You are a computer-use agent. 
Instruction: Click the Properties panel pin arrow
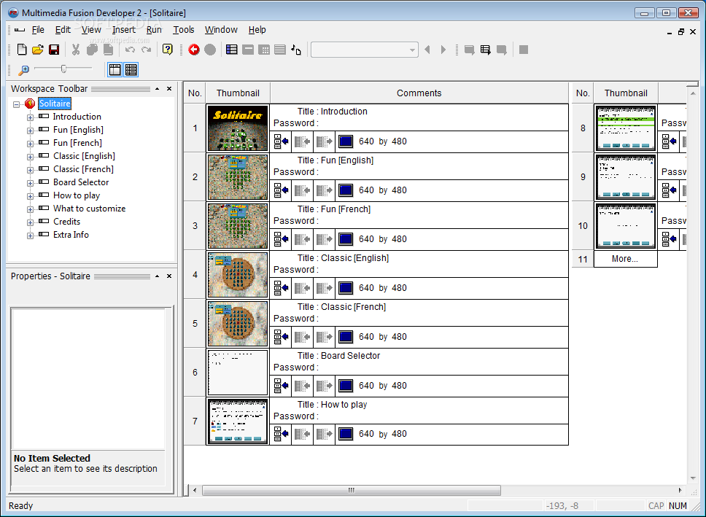[x=157, y=276]
